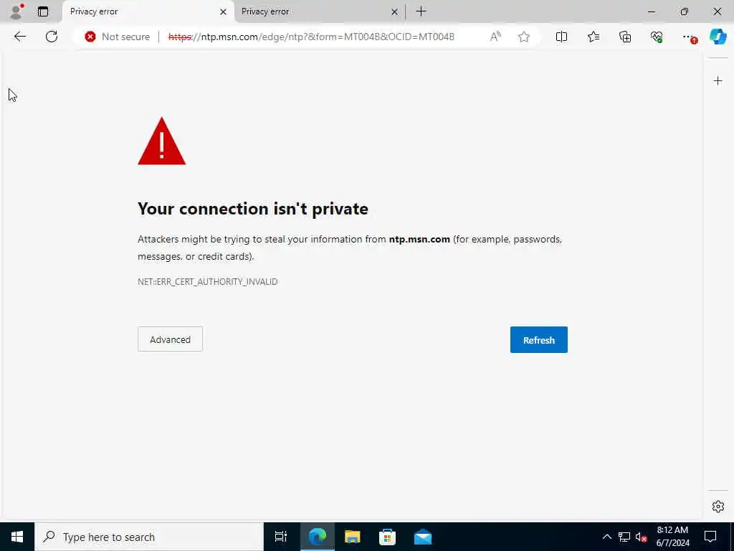734x551 pixels.
Task: Open the Copilot sidebar icon
Action: click(x=718, y=37)
